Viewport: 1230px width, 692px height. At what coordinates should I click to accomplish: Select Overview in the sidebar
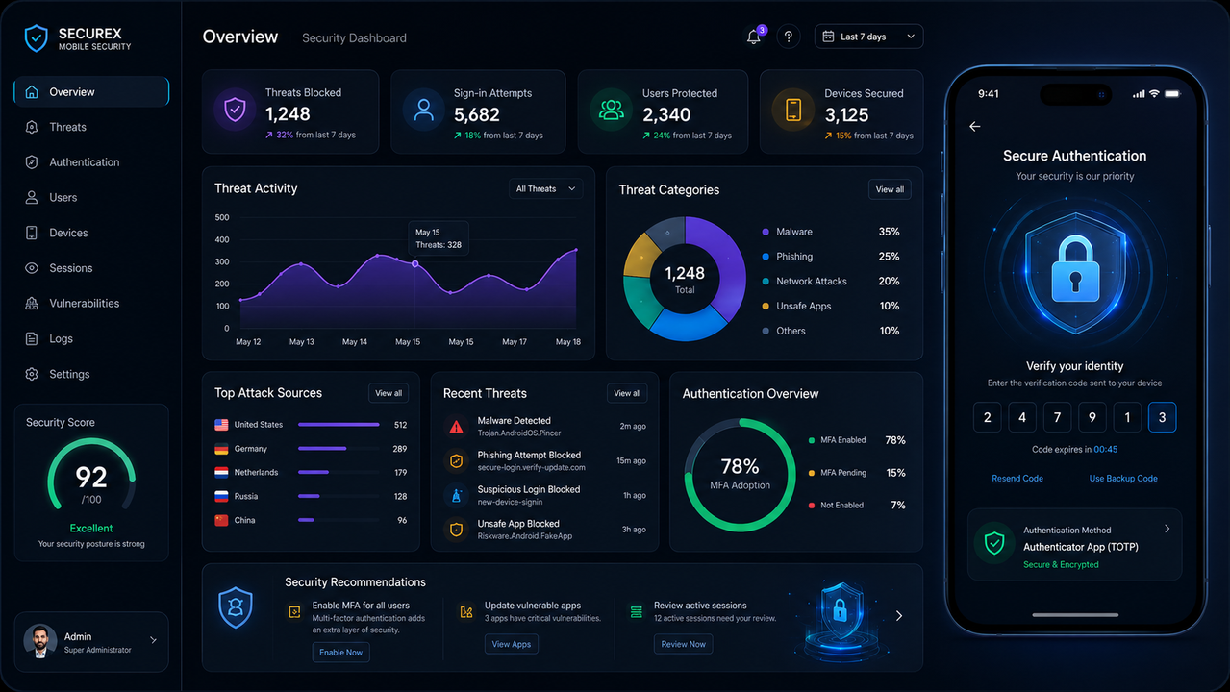pos(91,92)
